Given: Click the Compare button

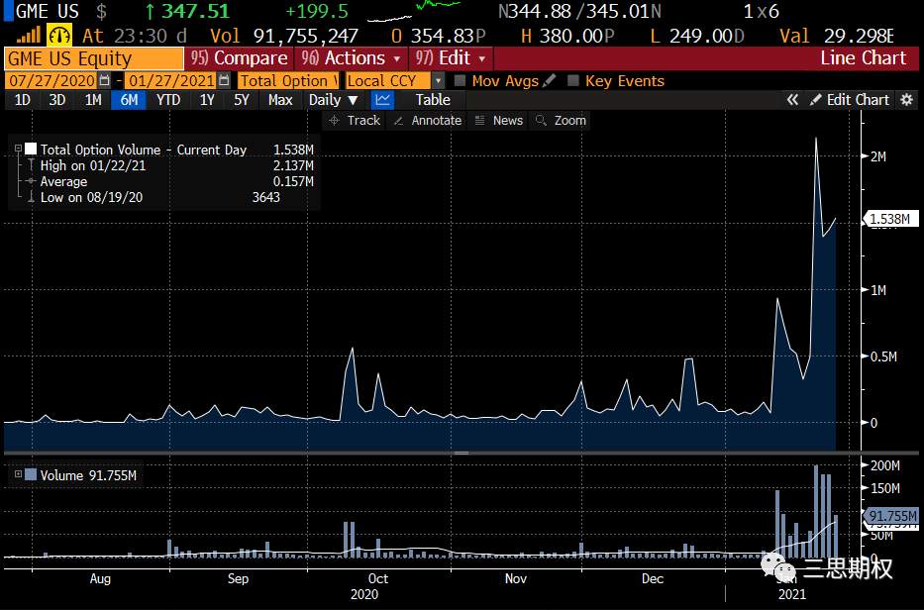Looking at the screenshot, I should pyautogui.click(x=239, y=58).
